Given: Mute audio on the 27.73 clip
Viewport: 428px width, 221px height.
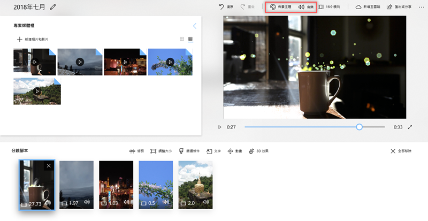Looking at the screenshot, I should [48, 203].
